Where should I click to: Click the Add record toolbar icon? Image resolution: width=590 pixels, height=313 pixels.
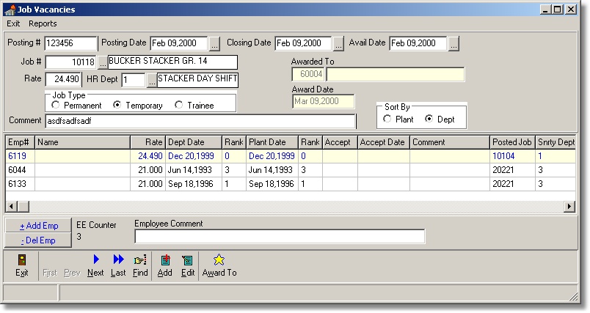point(164,260)
